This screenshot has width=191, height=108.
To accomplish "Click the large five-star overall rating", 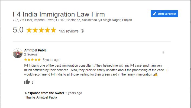I will 41,30.
